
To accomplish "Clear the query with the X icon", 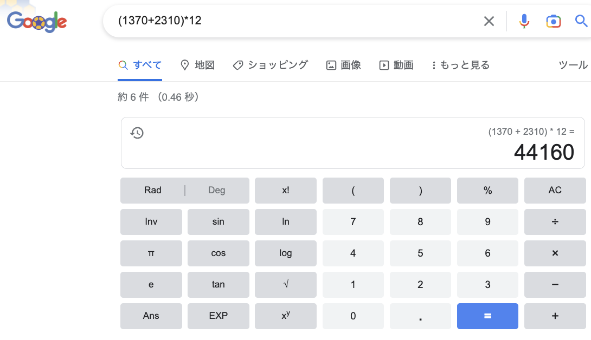I will coord(489,21).
